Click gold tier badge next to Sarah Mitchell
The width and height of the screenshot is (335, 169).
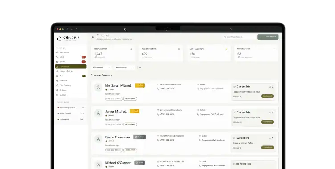pyautogui.click(x=140, y=85)
